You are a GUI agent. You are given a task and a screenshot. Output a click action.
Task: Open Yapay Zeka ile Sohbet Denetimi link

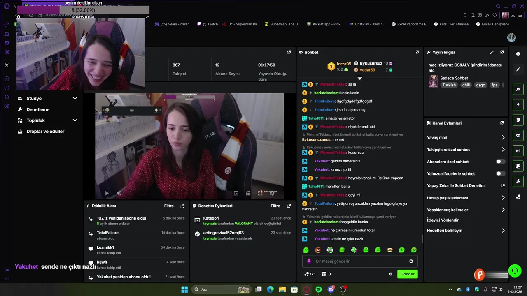(466, 186)
